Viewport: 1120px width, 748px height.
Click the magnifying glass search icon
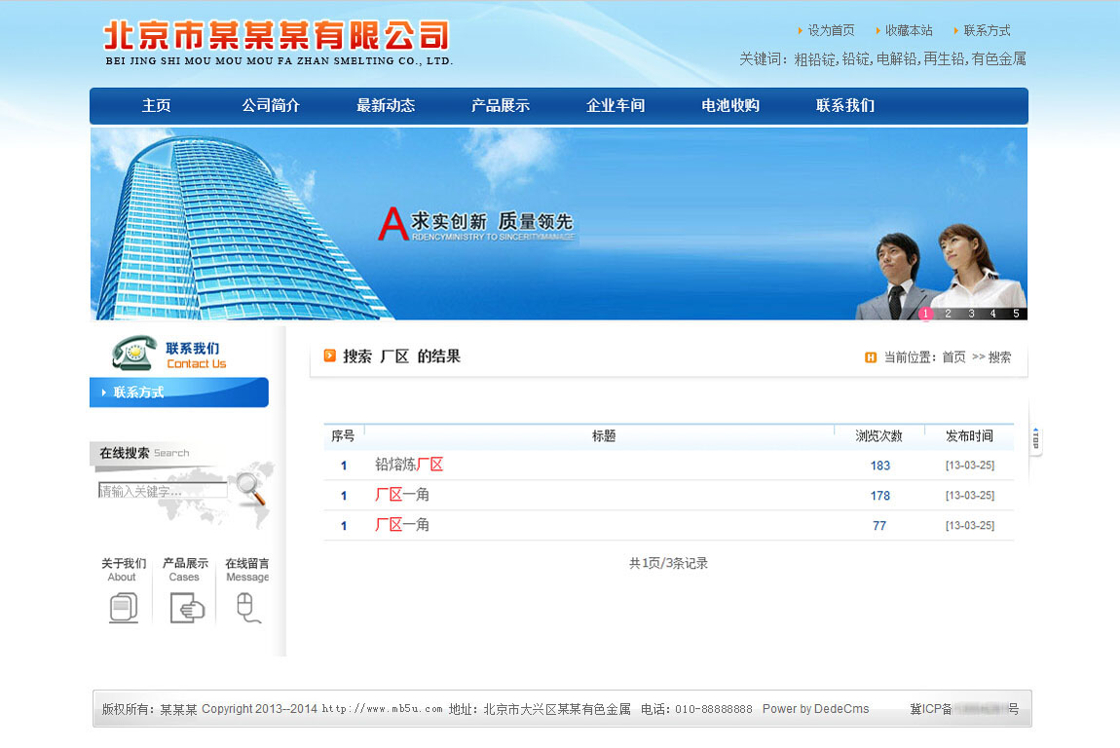[x=250, y=487]
